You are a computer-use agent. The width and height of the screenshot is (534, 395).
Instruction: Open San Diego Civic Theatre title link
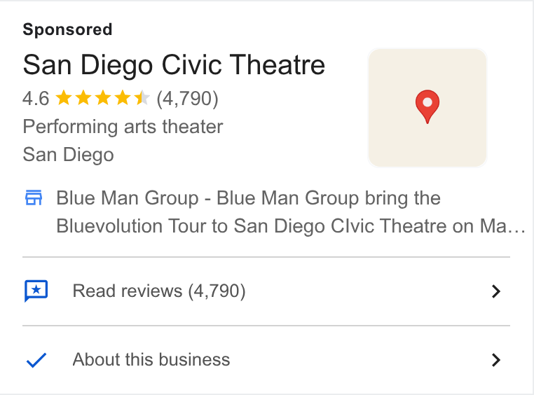pyautogui.click(x=174, y=64)
